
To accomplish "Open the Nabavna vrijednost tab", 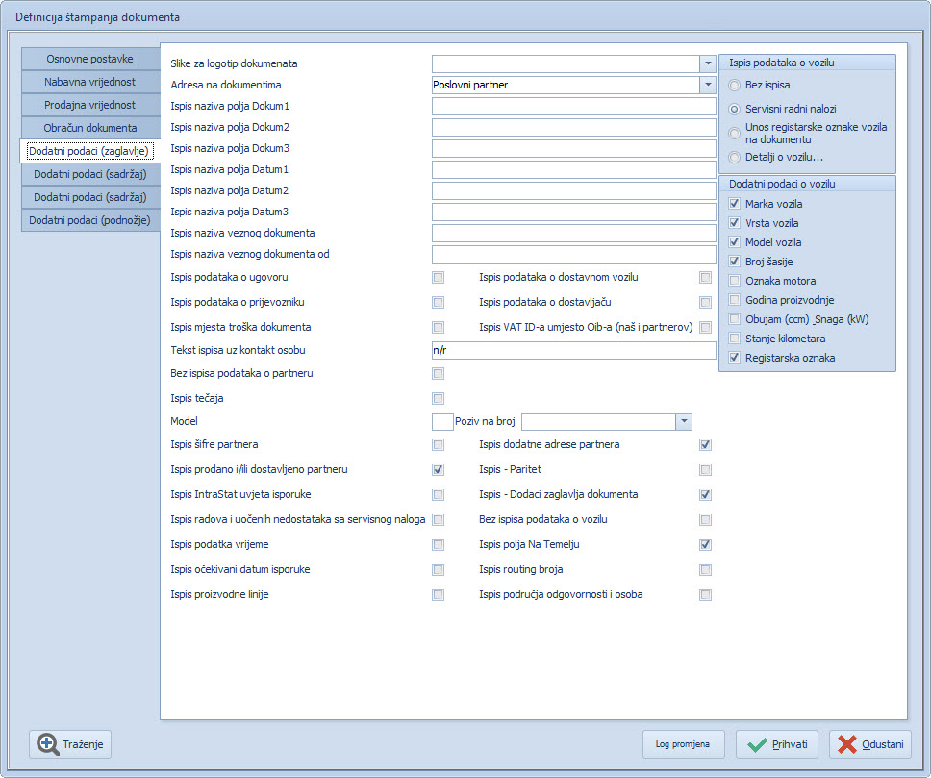I will coord(89,82).
